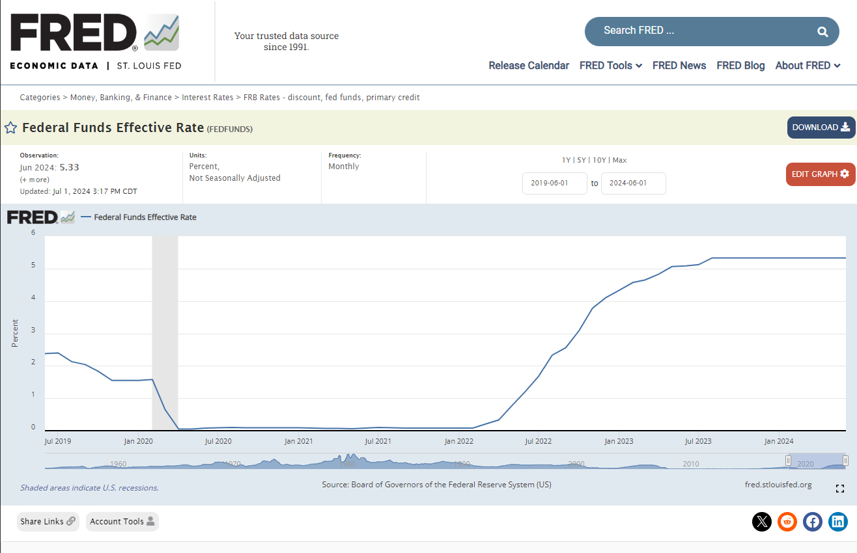Click the Jun 2024: 5.33 observation value
Viewport: 857px width, 553px height.
49,168
